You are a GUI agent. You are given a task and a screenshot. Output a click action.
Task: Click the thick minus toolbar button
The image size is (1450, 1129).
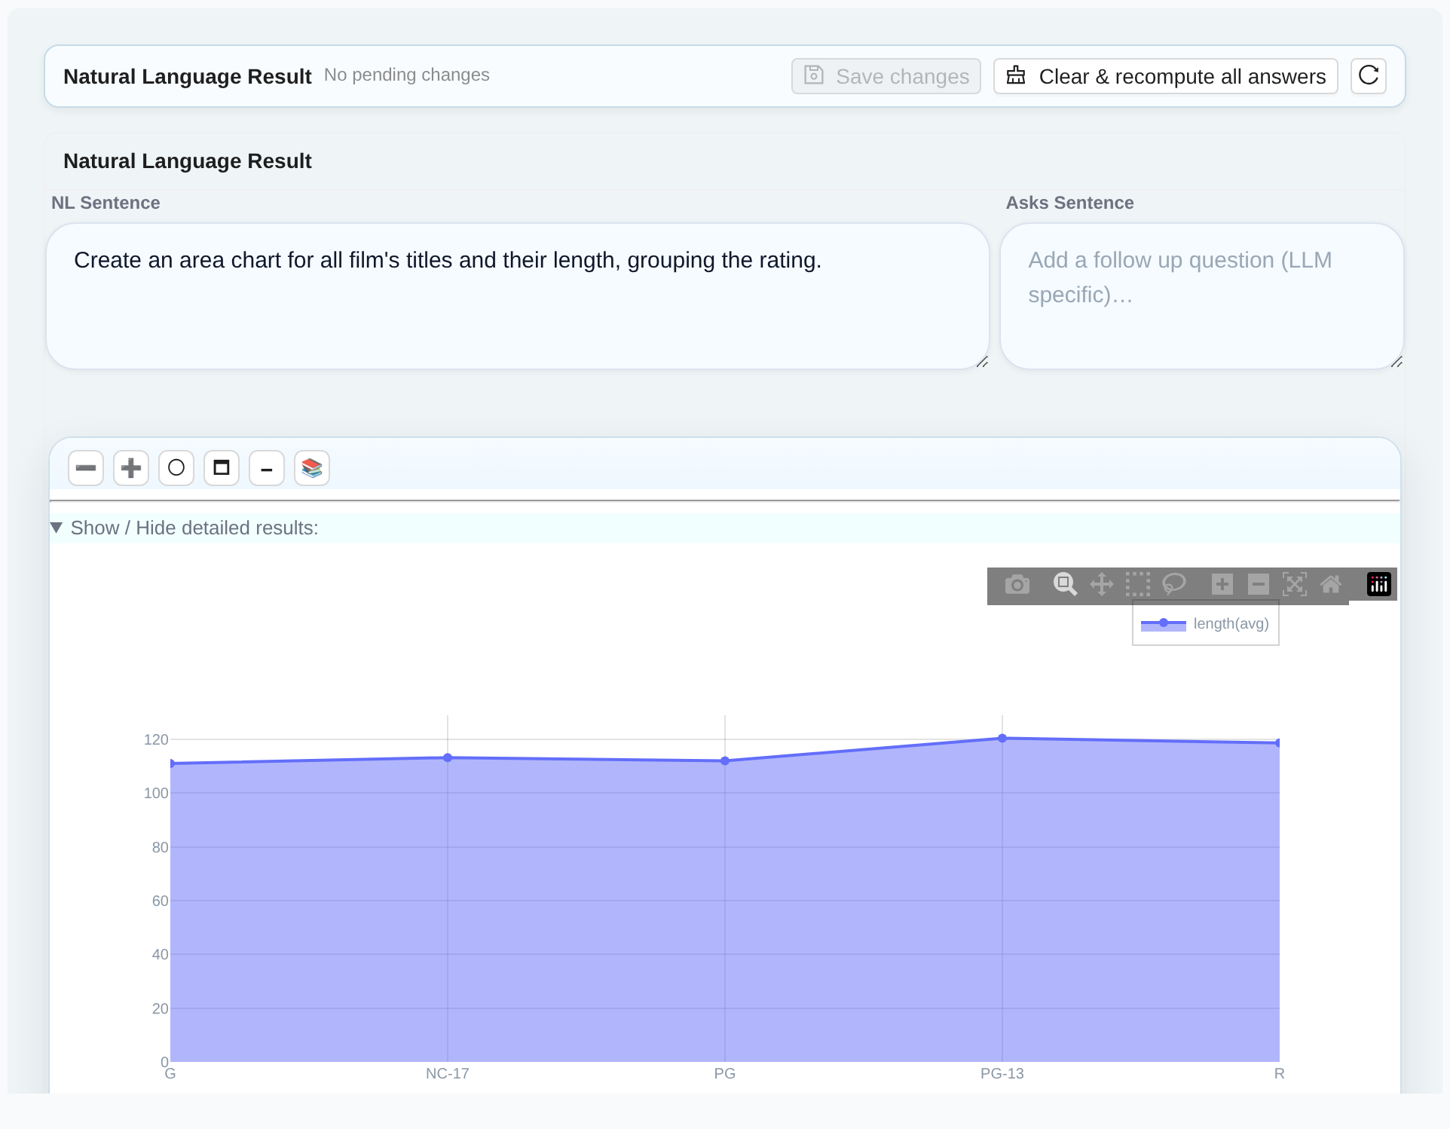86,468
